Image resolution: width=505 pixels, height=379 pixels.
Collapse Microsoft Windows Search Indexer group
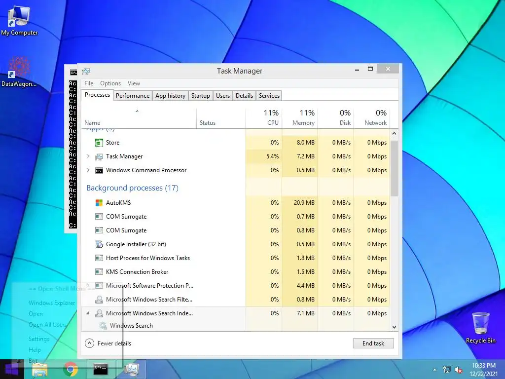coord(88,313)
